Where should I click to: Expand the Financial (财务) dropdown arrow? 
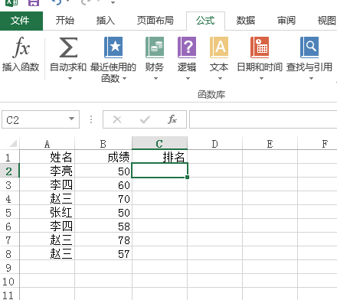point(155,79)
